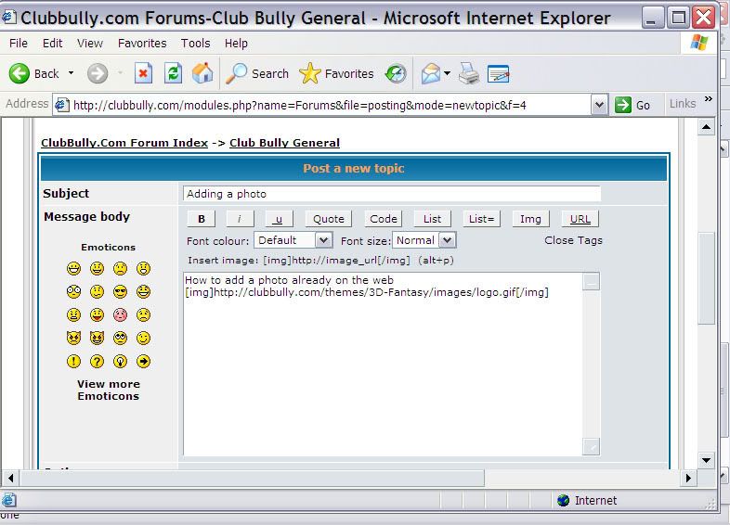This screenshot has height=525, width=730.
Task: Click the Edit page toolbar icon
Action: (x=498, y=73)
